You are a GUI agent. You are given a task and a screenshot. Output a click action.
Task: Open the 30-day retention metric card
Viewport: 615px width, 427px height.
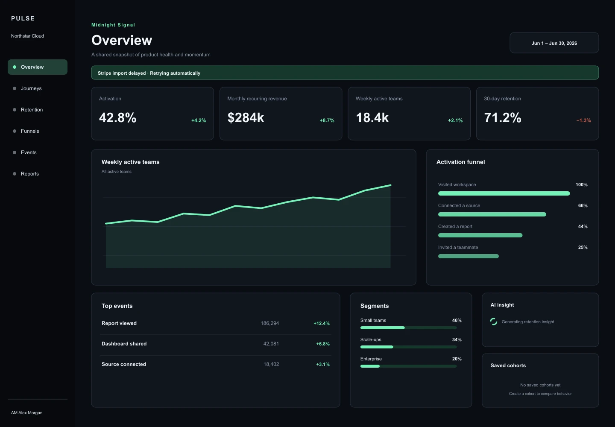click(x=537, y=114)
